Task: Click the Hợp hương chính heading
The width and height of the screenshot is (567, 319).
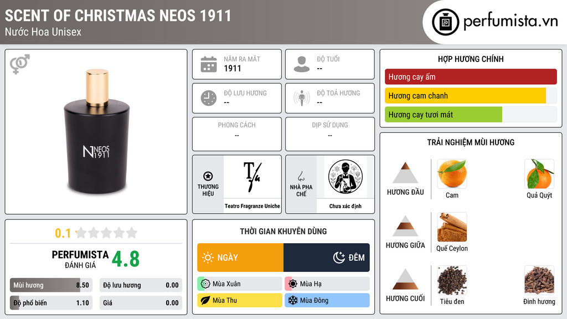Action: click(x=471, y=59)
